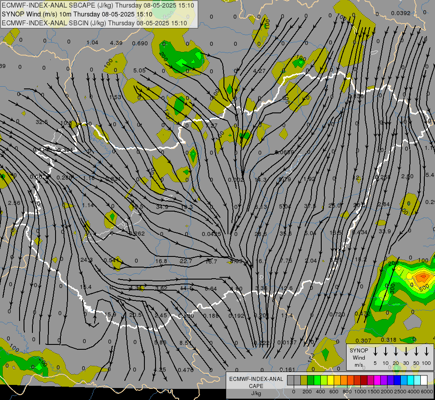
Task: Select the yellow swatch left of 600
Action: coord(331,380)
